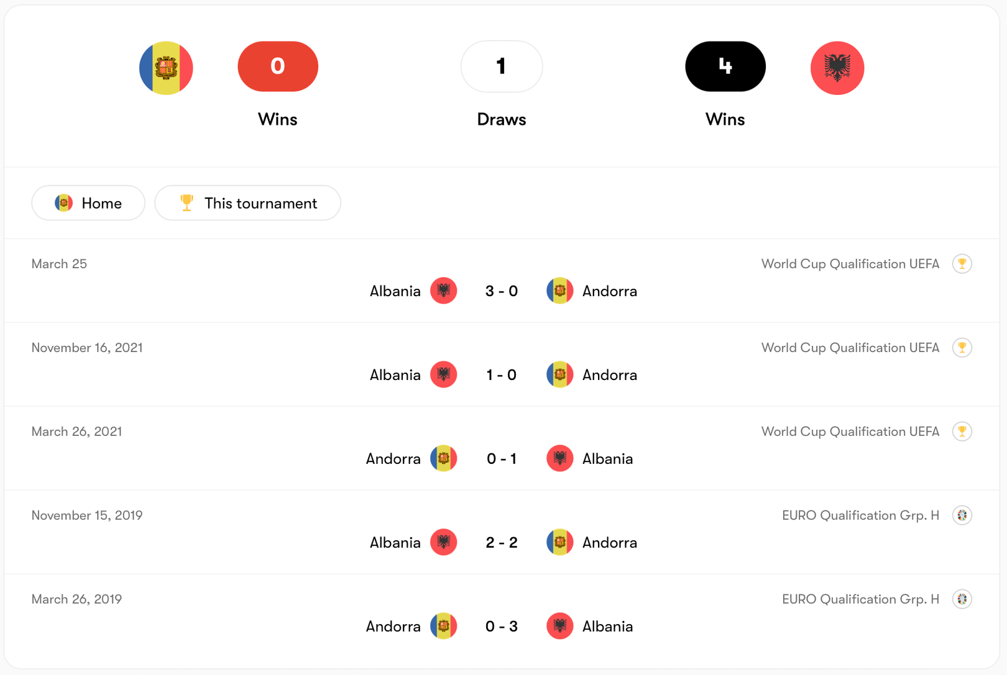Open the 2 - 2 draw match
Image resolution: width=1007 pixels, height=675 pixels.
(502, 543)
